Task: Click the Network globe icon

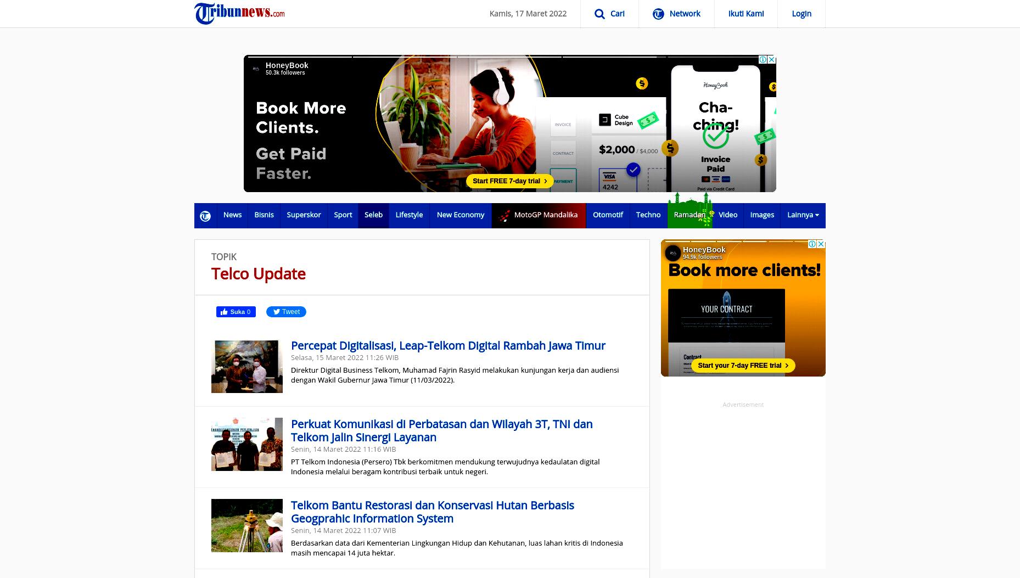Action: pyautogui.click(x=658, y=14)
